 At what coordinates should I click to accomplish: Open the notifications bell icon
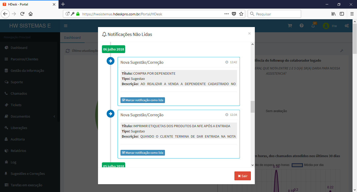313,25
